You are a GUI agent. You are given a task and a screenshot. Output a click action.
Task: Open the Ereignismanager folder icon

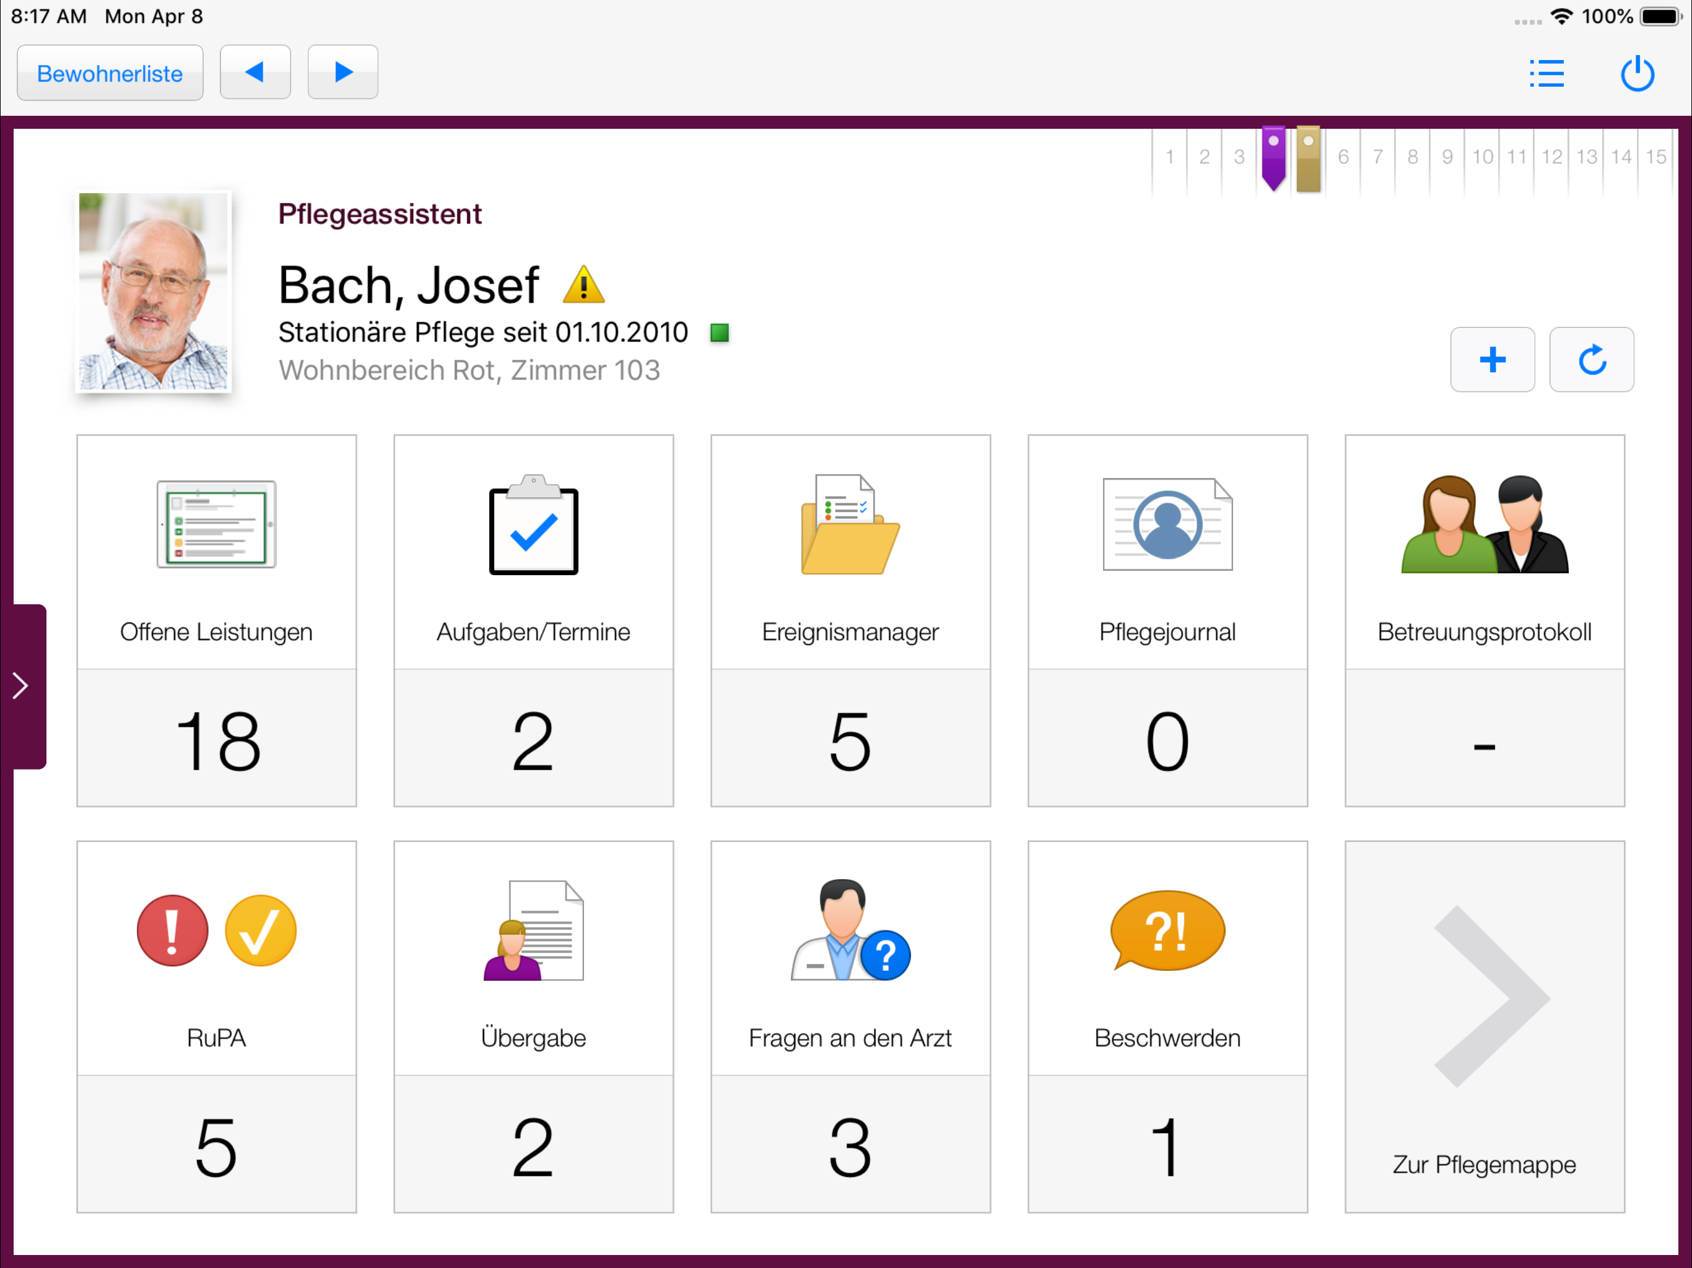[x=850, y=524]
